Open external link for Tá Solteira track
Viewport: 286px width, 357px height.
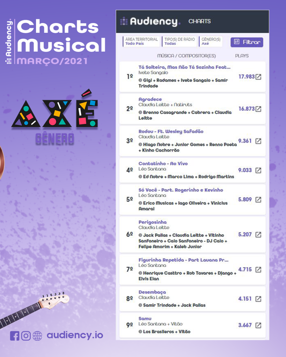tap(258, 77)
